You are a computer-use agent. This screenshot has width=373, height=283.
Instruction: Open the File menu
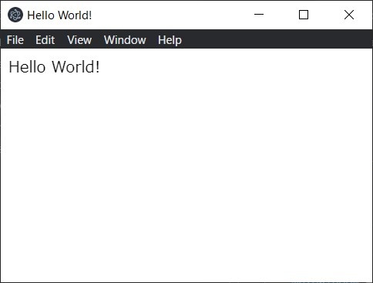[15, 40]
